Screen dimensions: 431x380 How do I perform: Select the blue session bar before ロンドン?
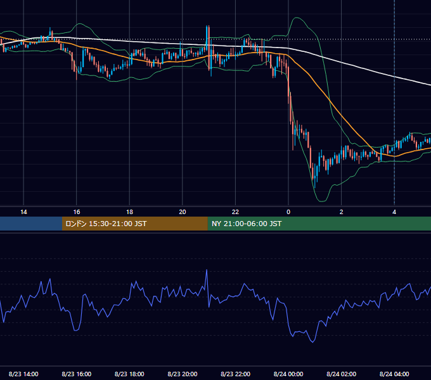point(31,224)
